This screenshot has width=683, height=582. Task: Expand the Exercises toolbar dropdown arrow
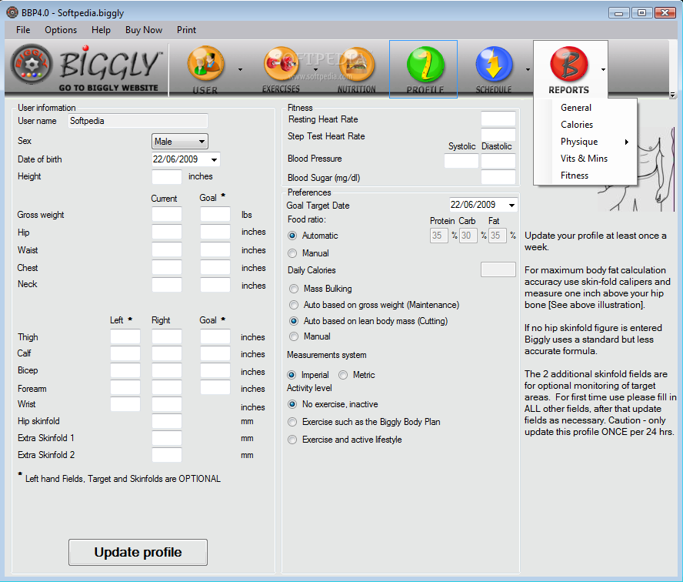tap(316, 70)
